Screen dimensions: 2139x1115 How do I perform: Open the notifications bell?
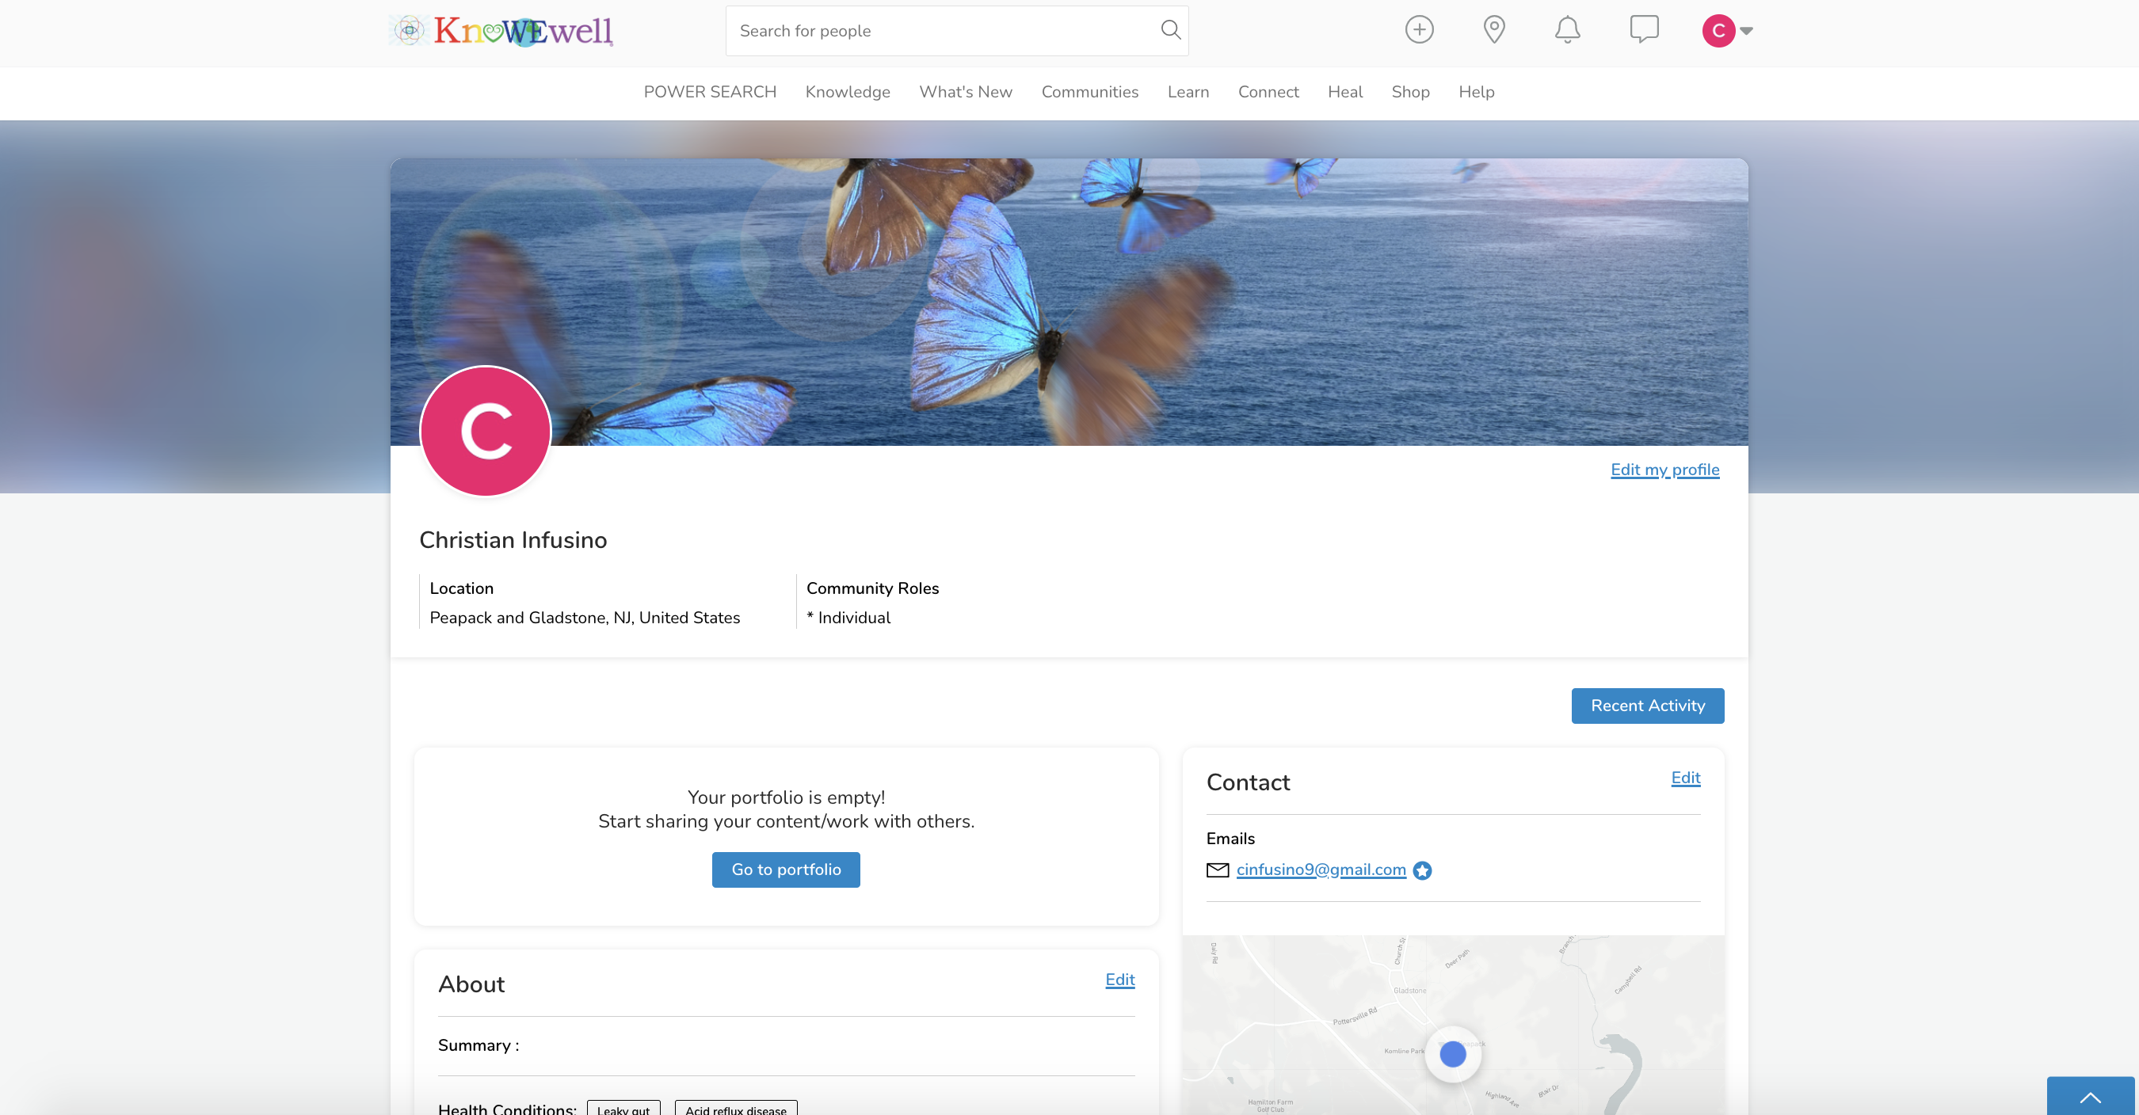tap(1567, 30)
